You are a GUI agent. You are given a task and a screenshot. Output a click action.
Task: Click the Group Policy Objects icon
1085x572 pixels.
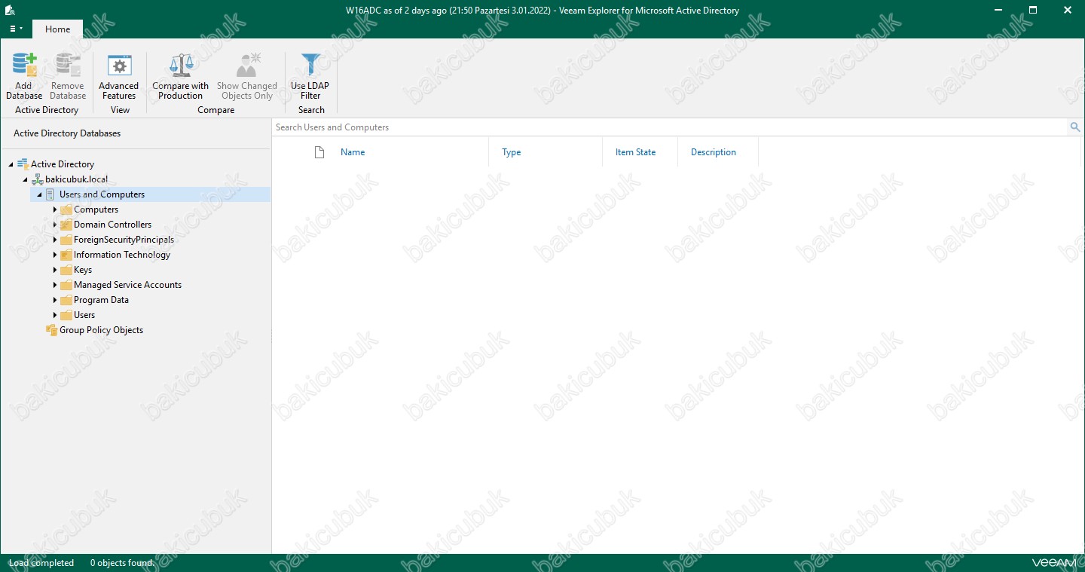coord(51,330)
